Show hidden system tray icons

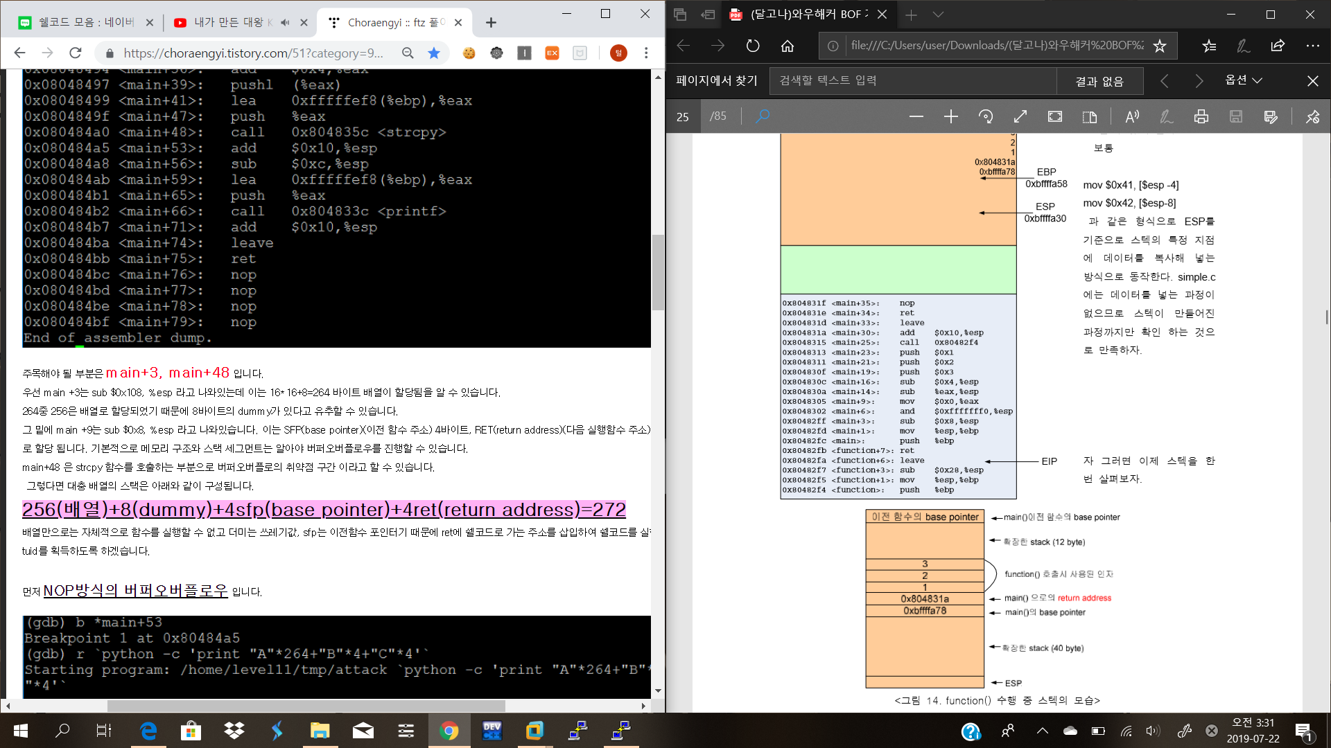tap(1042, 731)
